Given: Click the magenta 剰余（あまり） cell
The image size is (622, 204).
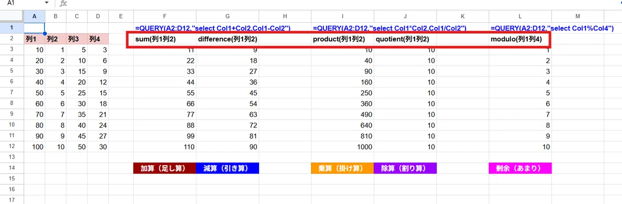Looking at the screenshot, I should 520,168.
